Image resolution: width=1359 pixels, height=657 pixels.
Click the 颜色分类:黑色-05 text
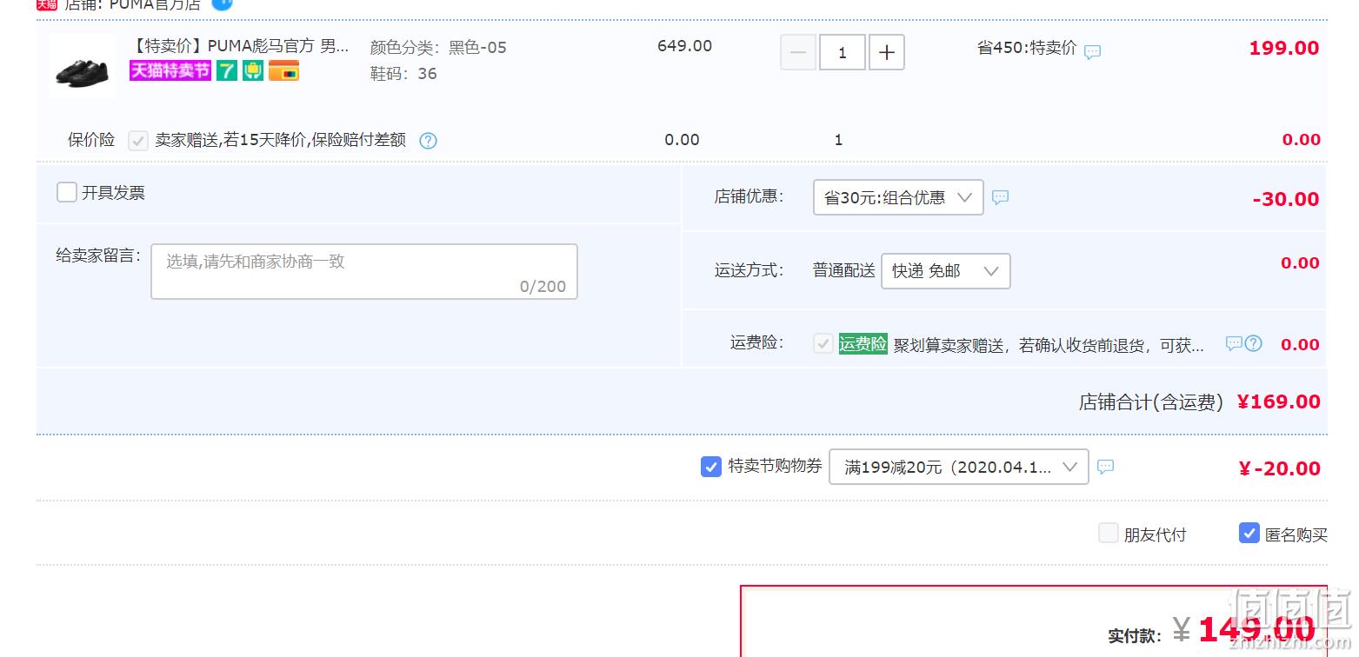tap(438, 48)
